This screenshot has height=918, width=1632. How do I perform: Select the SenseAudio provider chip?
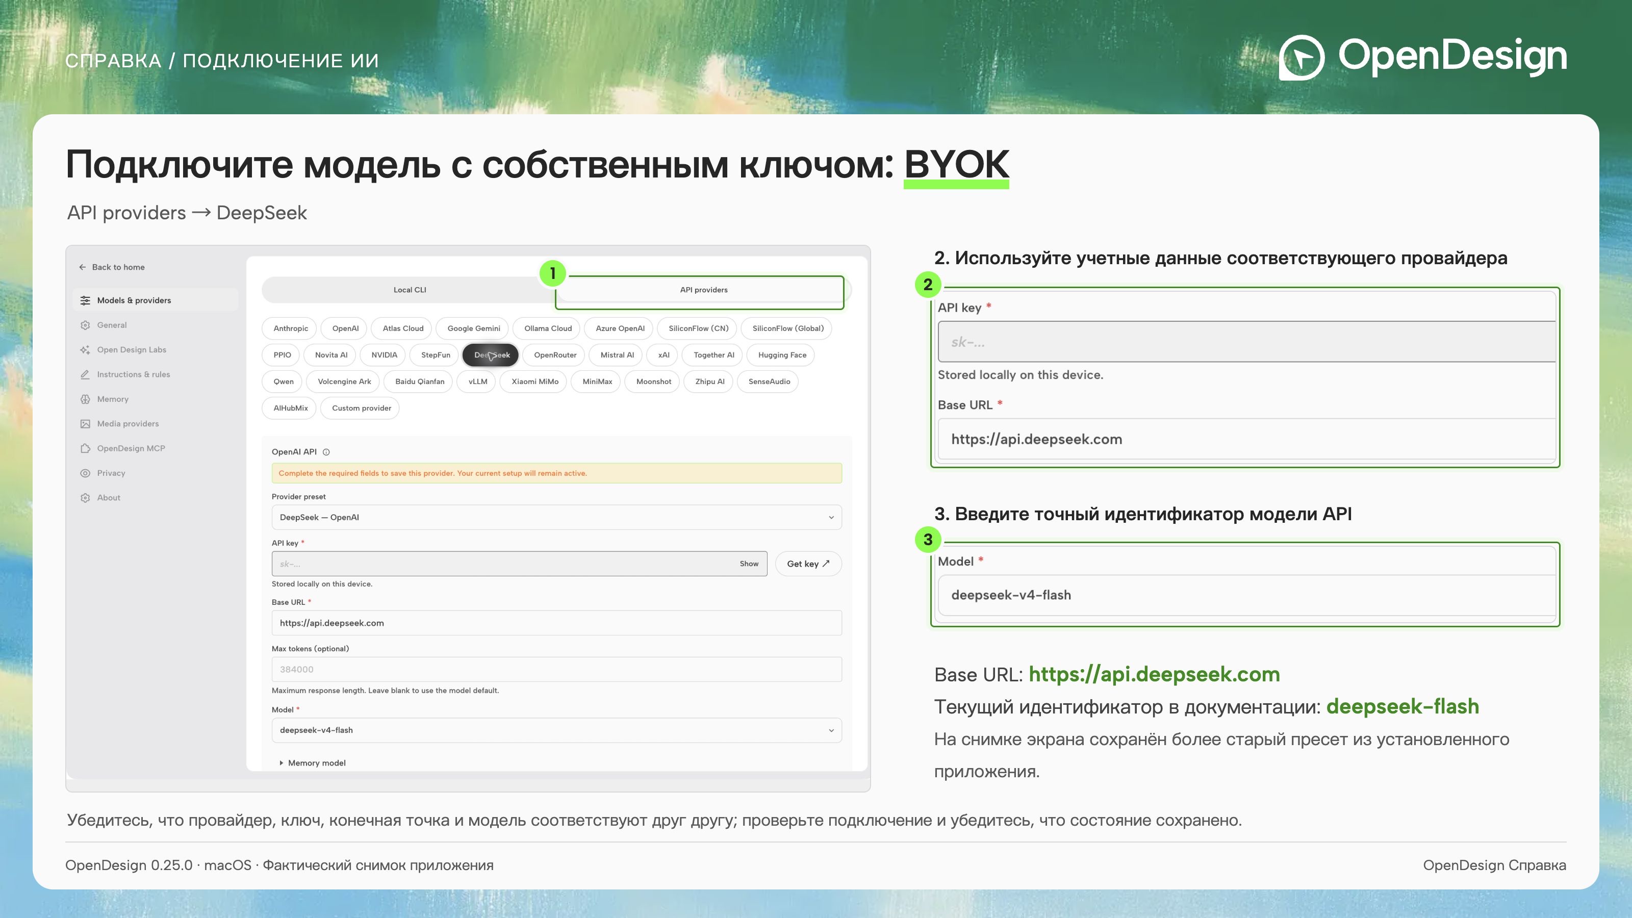coord(769,381)
